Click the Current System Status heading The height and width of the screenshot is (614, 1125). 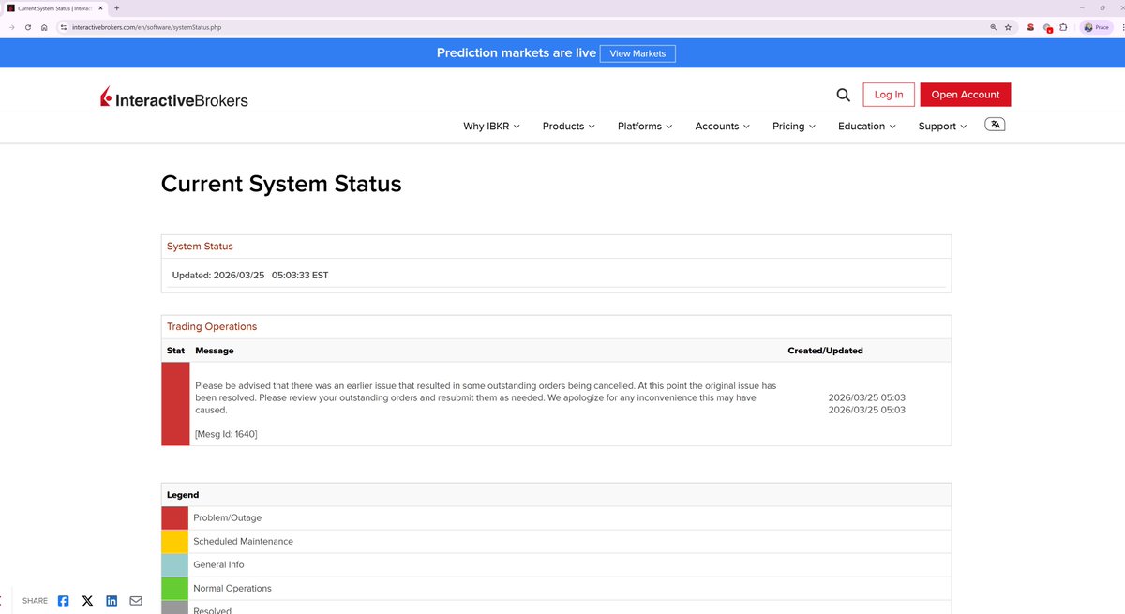[x=281, y=184]
